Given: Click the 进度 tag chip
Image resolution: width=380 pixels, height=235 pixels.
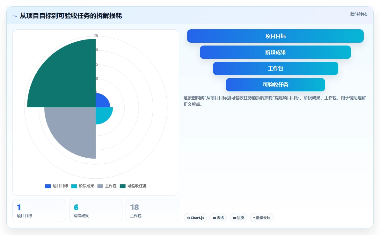Looking at the screenshot, I should pyautogui.click(x=238, y=218).
